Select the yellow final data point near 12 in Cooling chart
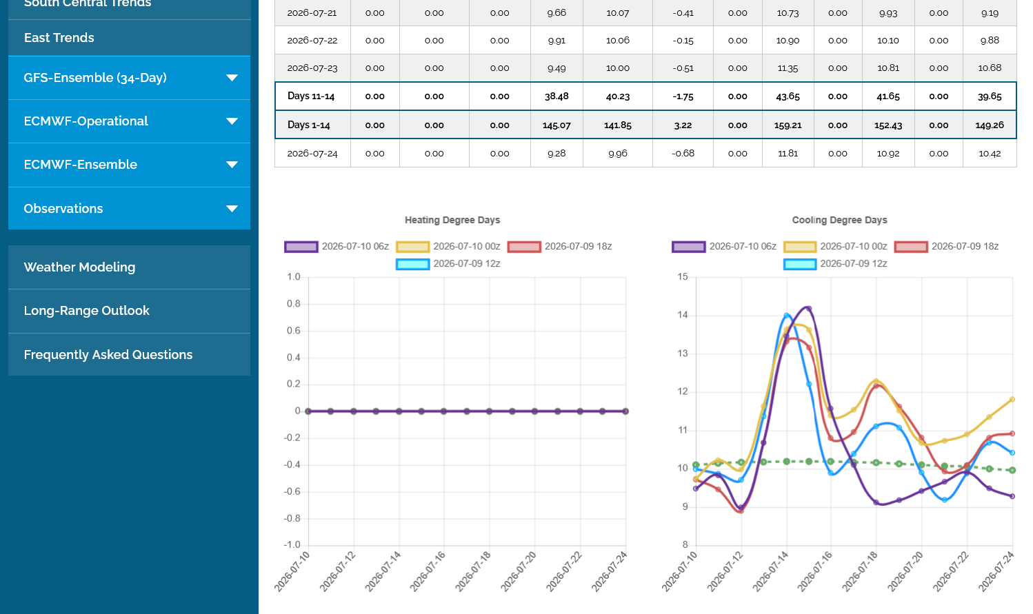Screen dimensions: 1033x614 point(1012,400)
